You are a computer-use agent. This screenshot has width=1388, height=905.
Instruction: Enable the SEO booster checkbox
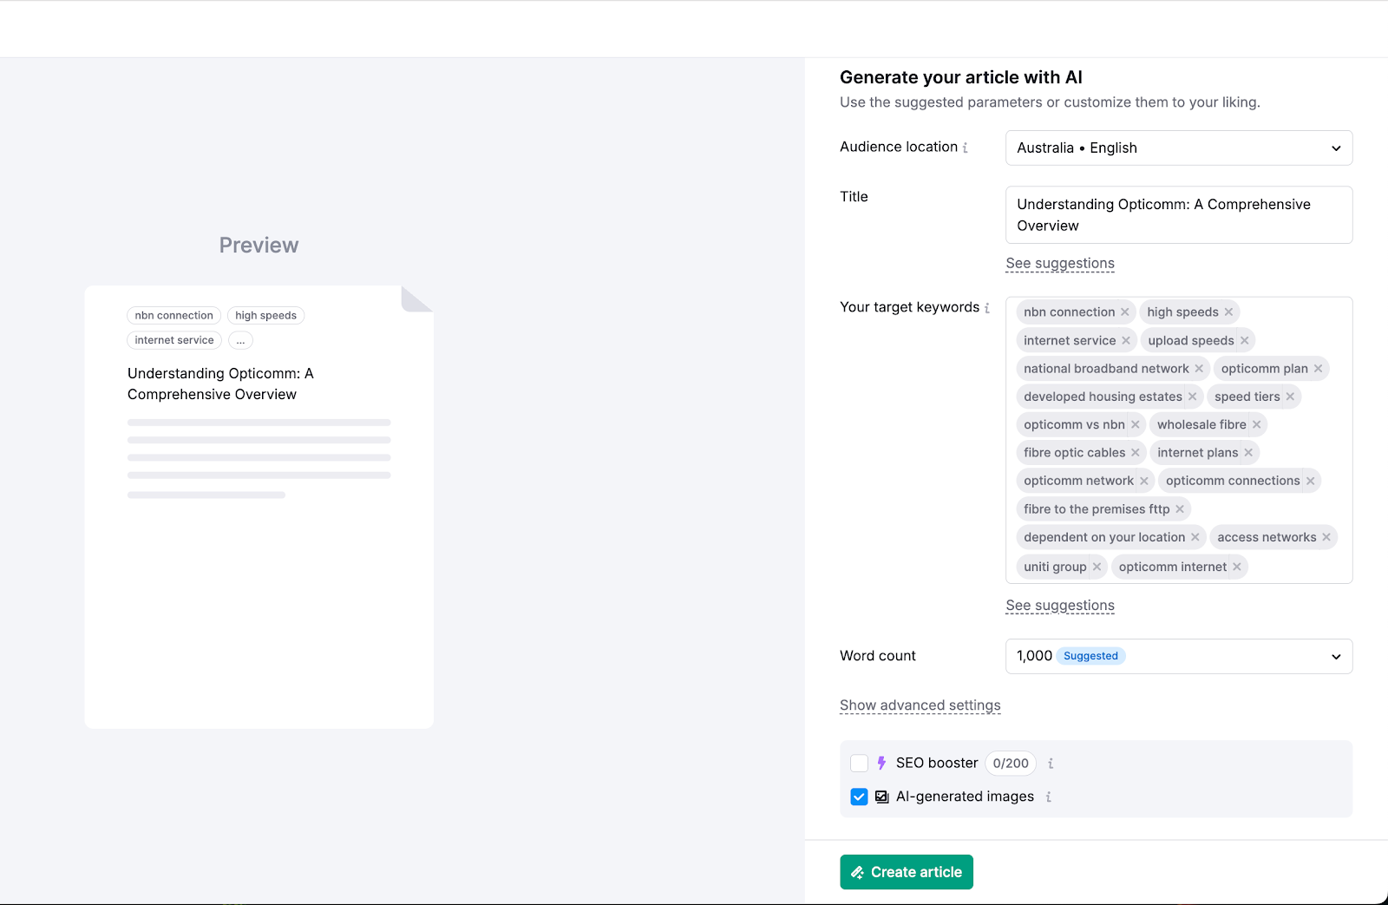859,764
